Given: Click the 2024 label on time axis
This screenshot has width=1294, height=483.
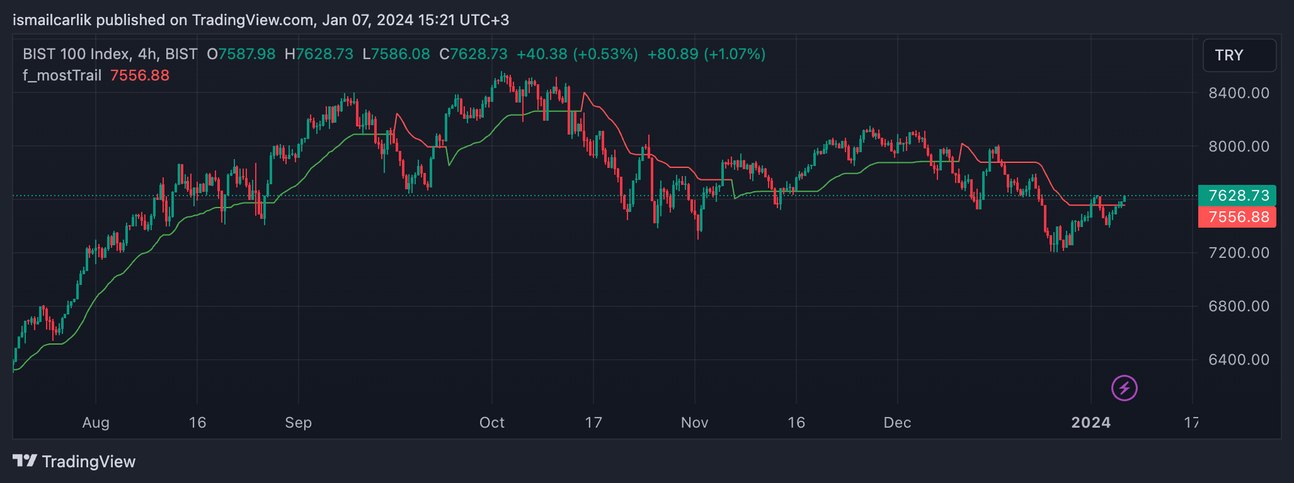Looking at the screenshot, I should (x=1091, y=423).
